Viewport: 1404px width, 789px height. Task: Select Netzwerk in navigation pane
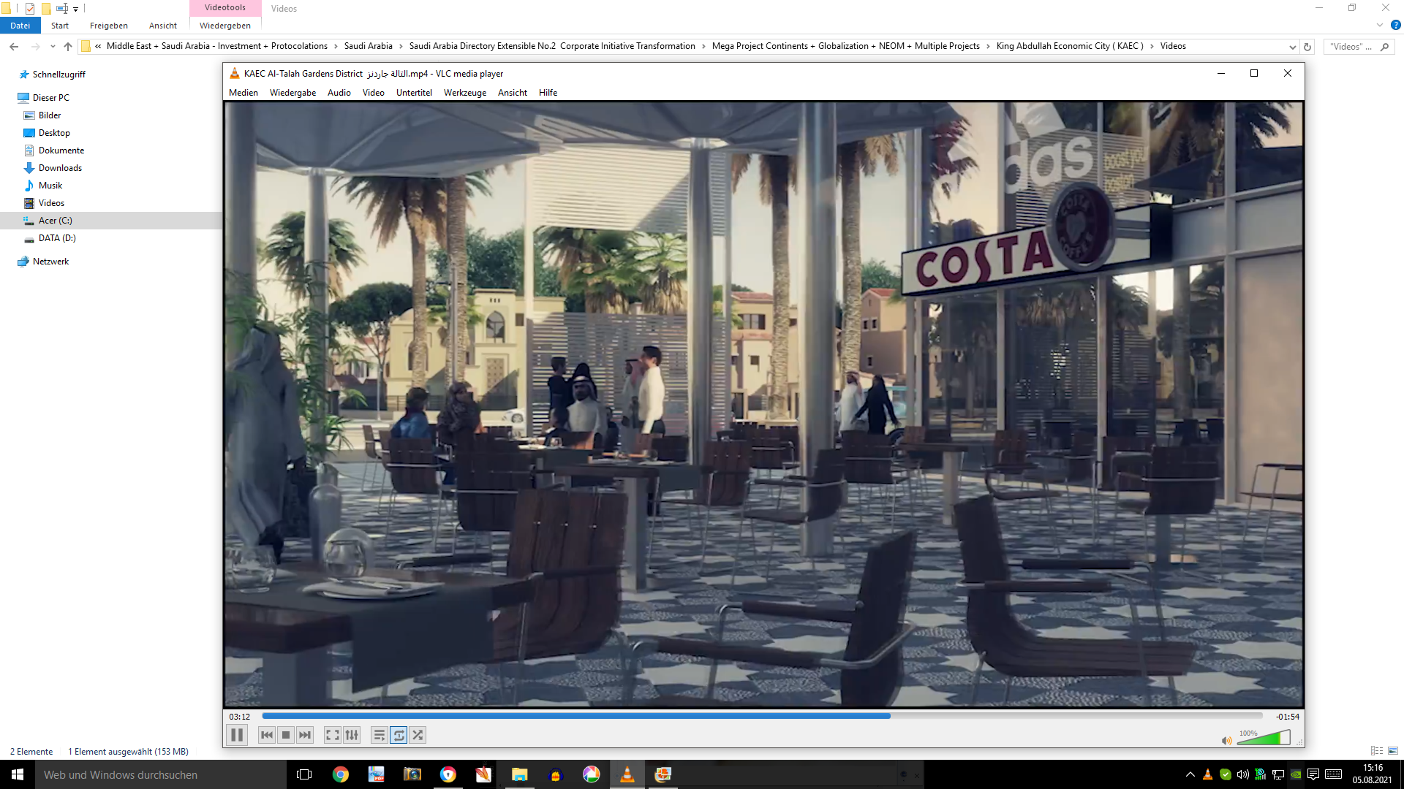[50, 262]
